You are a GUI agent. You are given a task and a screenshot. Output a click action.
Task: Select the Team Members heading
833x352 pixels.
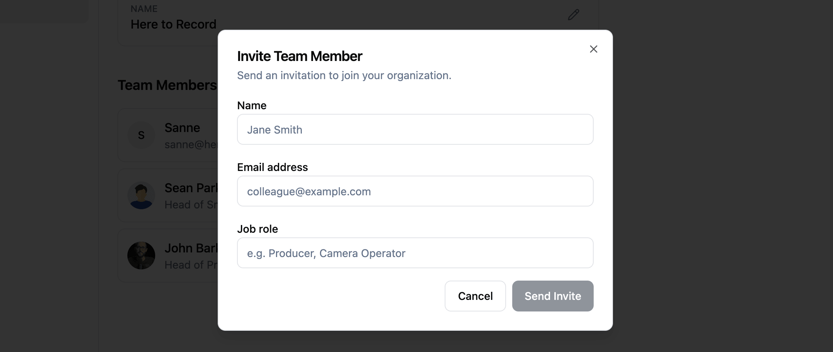(167, 85)
